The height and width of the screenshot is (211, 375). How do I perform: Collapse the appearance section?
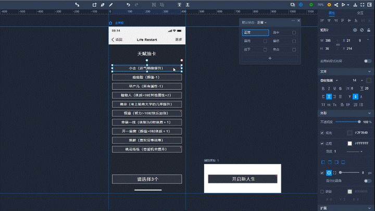[369, 113]
